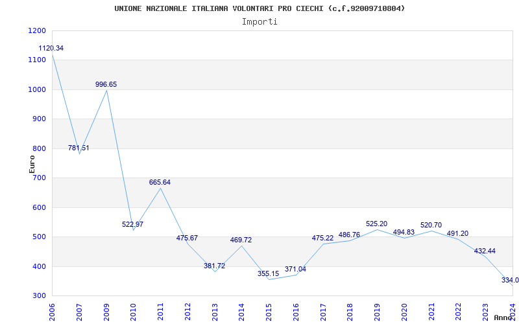Select the data label 494.83
Viewport: 519px width, 324px height.
click(404, 233)
